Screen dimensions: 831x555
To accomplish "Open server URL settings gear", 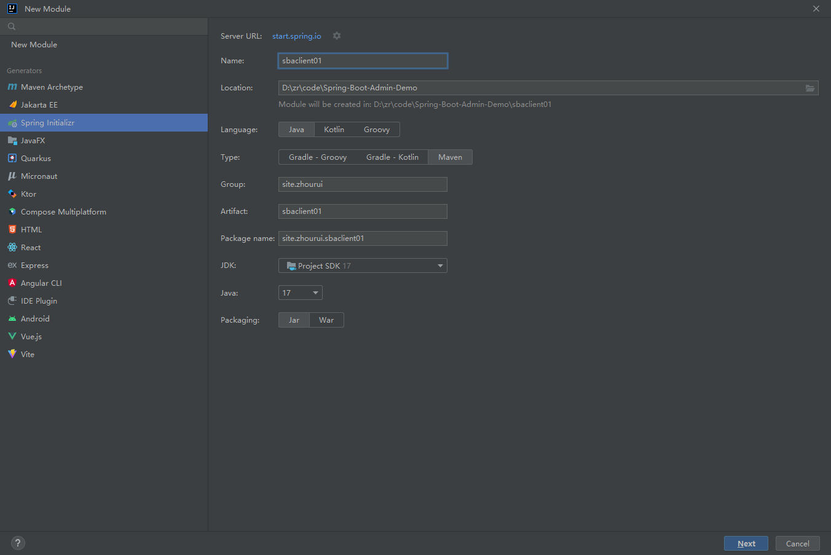I will point(337,36).
